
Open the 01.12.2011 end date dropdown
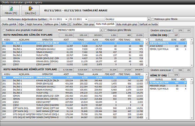[86, 19]
